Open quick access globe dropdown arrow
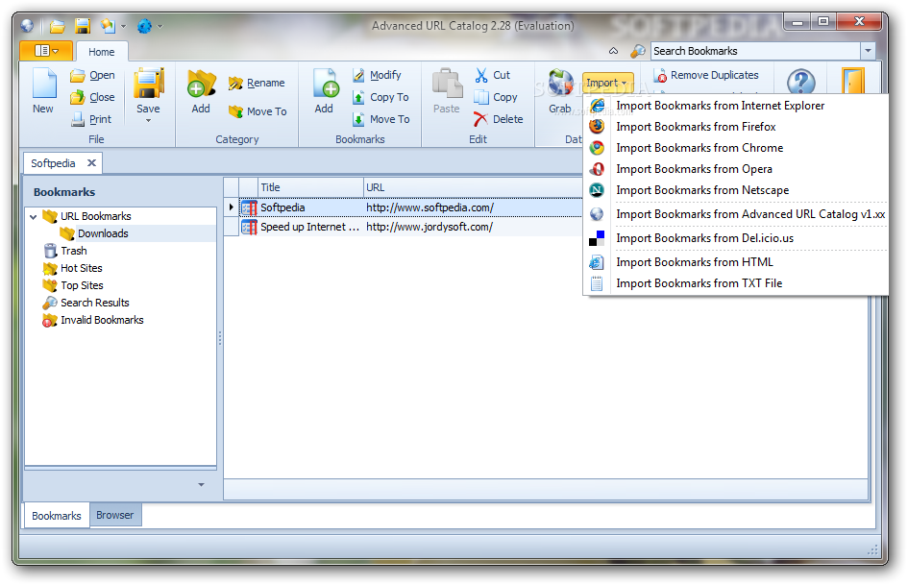908x585 pixels. pos(160,26)
